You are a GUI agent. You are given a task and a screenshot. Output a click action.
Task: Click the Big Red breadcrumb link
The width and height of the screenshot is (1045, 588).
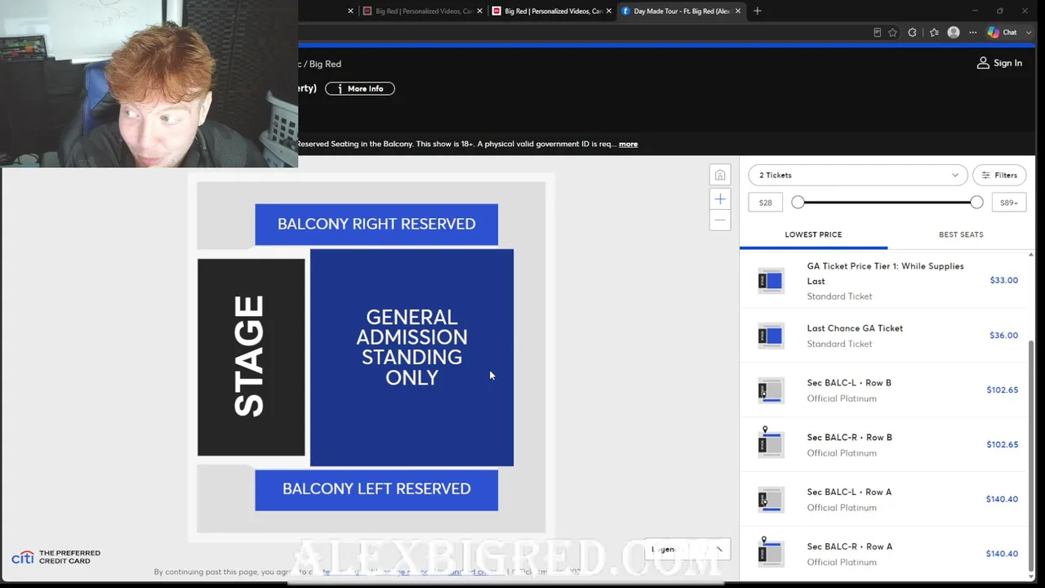tap(325, 64)
